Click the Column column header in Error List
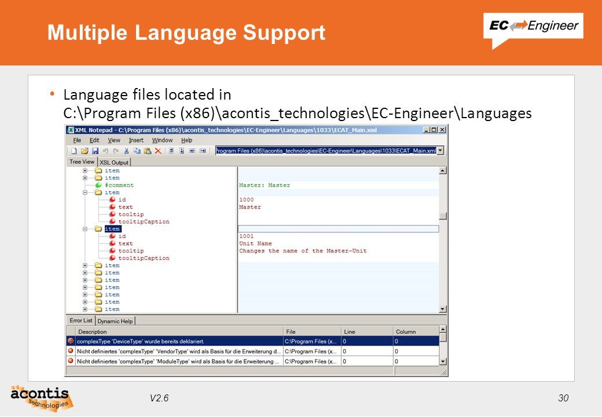The height and width of the screenshot is (417, 602). (416, 331)
